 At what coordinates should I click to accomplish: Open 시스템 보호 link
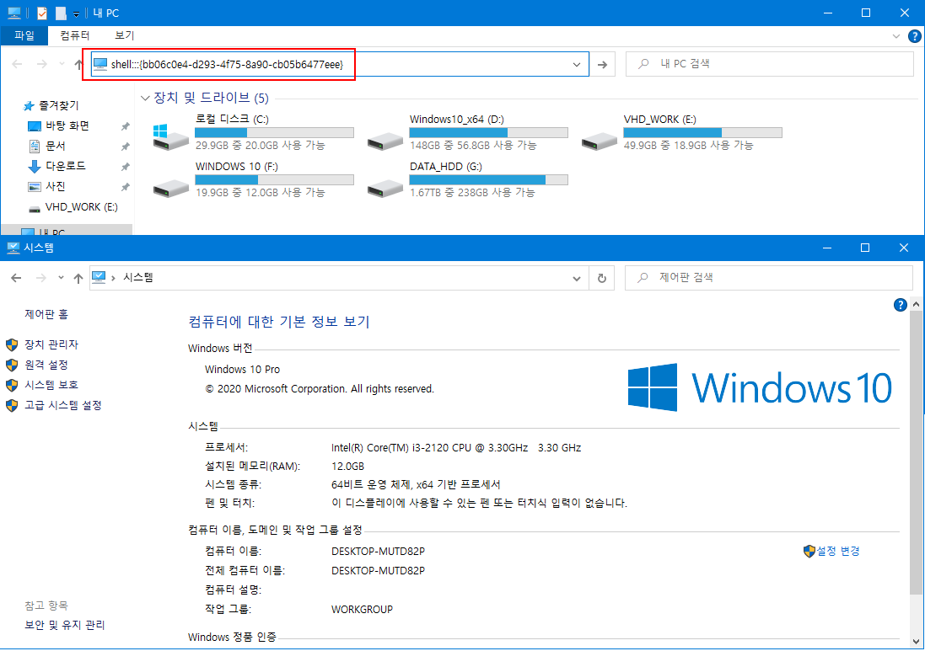point(51,385)
